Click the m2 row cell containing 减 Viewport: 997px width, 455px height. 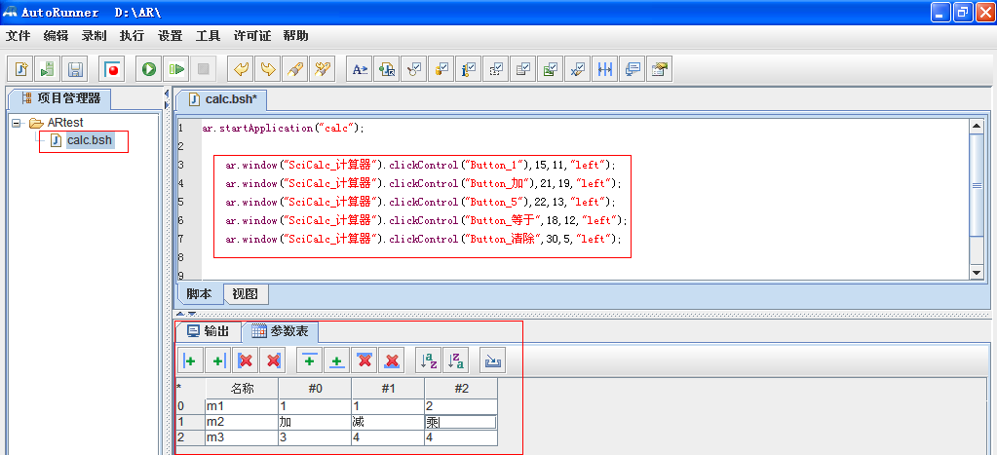[x=387, y=422]
